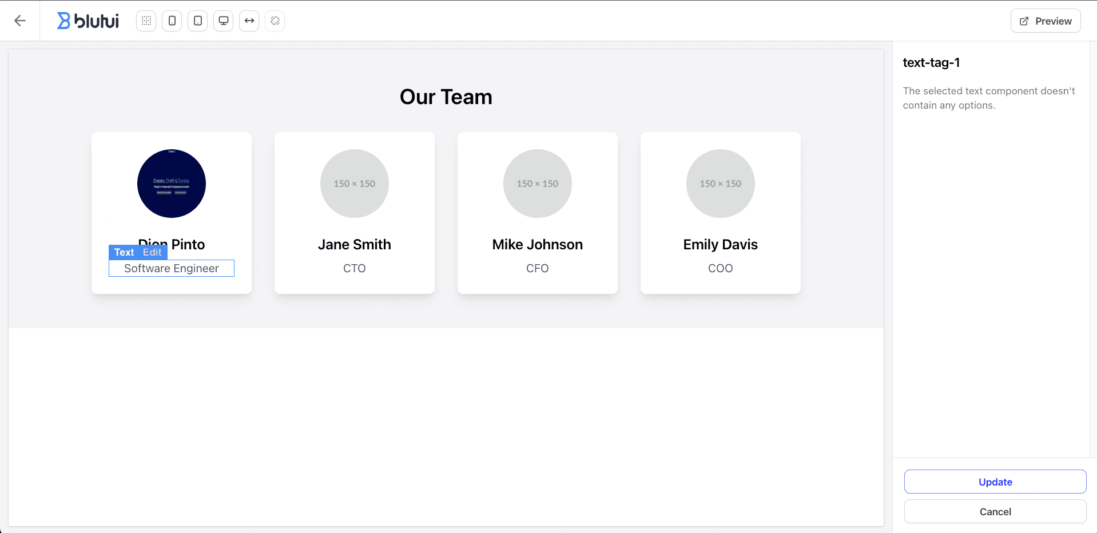Select the Software Engineer text
This screenshot has height=533, width=1097.
(172, 269)
